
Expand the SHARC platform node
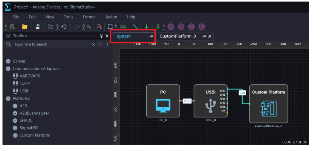(x=15, y=121)
